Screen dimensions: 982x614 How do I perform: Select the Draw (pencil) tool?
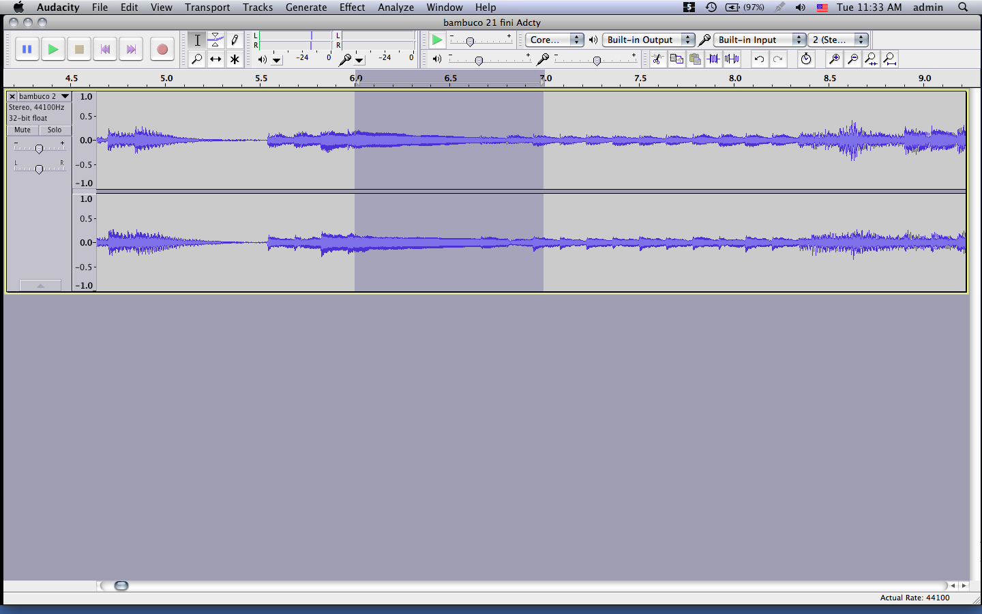tap(235, 40)
